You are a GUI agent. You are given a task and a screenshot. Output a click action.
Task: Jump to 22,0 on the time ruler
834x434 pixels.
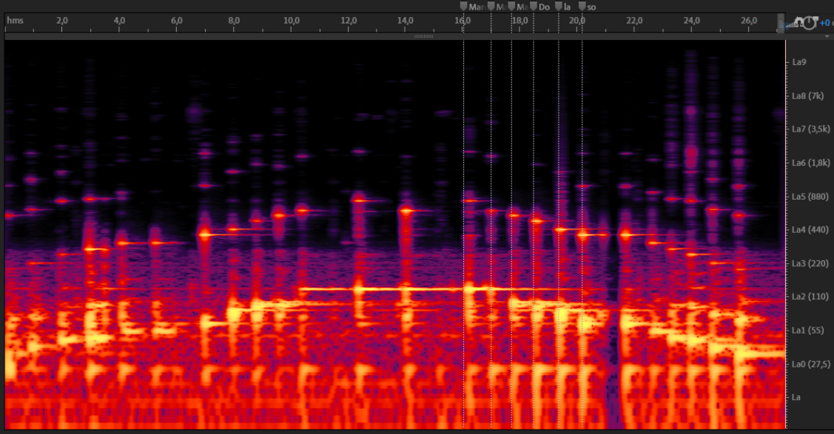634,21
